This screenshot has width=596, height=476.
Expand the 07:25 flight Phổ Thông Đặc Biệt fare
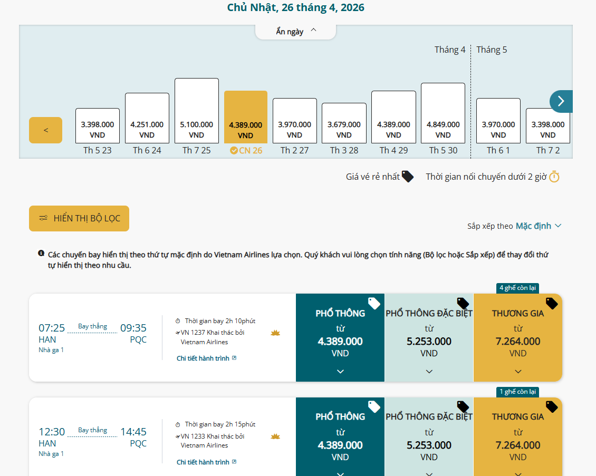pyautogui.click(x=429, y=338)
